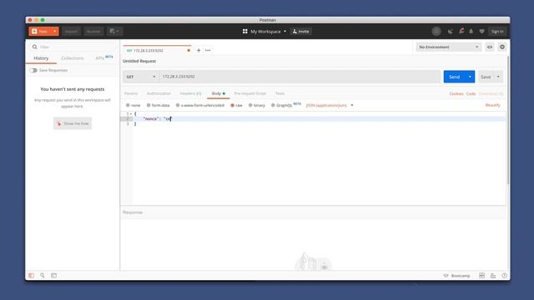
Task: Add a new request tab with plus
Action: pyautogui.click(x=199, y=50)
